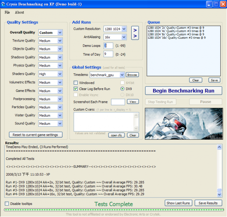This screenshot has height=217, width=227.
Task: Toggle the Windowed checkbox
Action: click(x=76, y=83)
